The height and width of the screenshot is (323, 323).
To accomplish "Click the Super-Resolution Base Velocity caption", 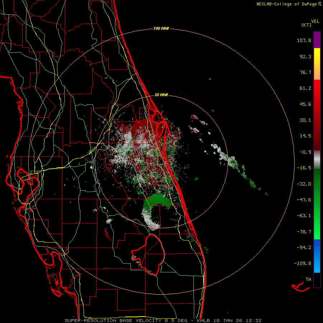I will 163,320.
